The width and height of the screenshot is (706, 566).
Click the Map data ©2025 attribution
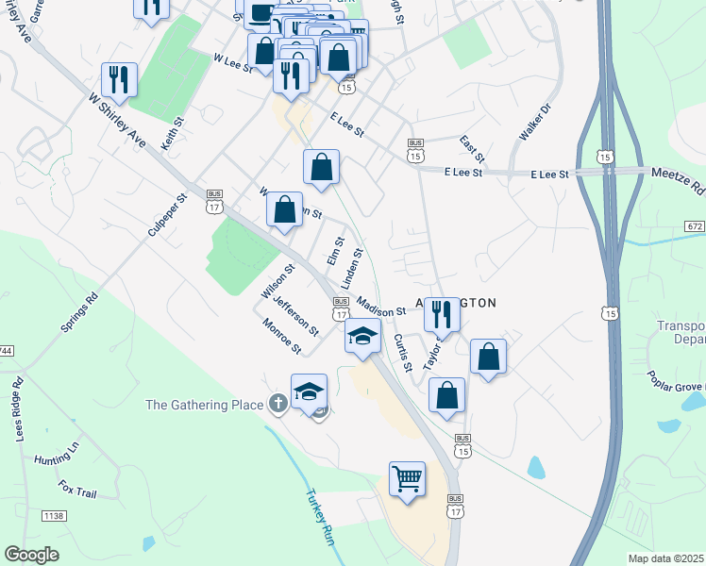(666, 558)
